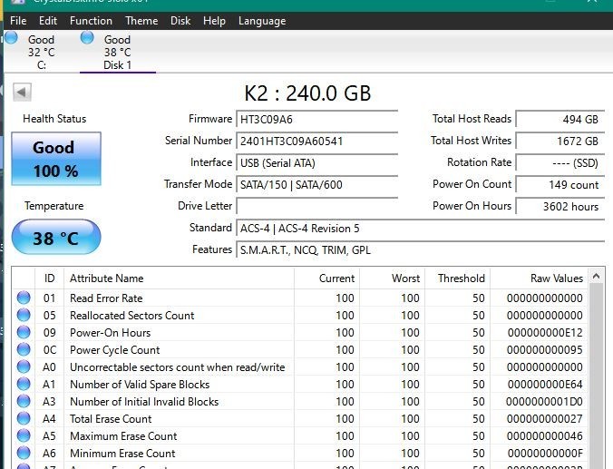Open the Help menu

[214, 21]
